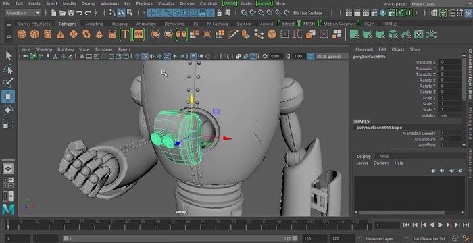Open the Deform menu
473x243 pixels.
click(x=187, y=3)
